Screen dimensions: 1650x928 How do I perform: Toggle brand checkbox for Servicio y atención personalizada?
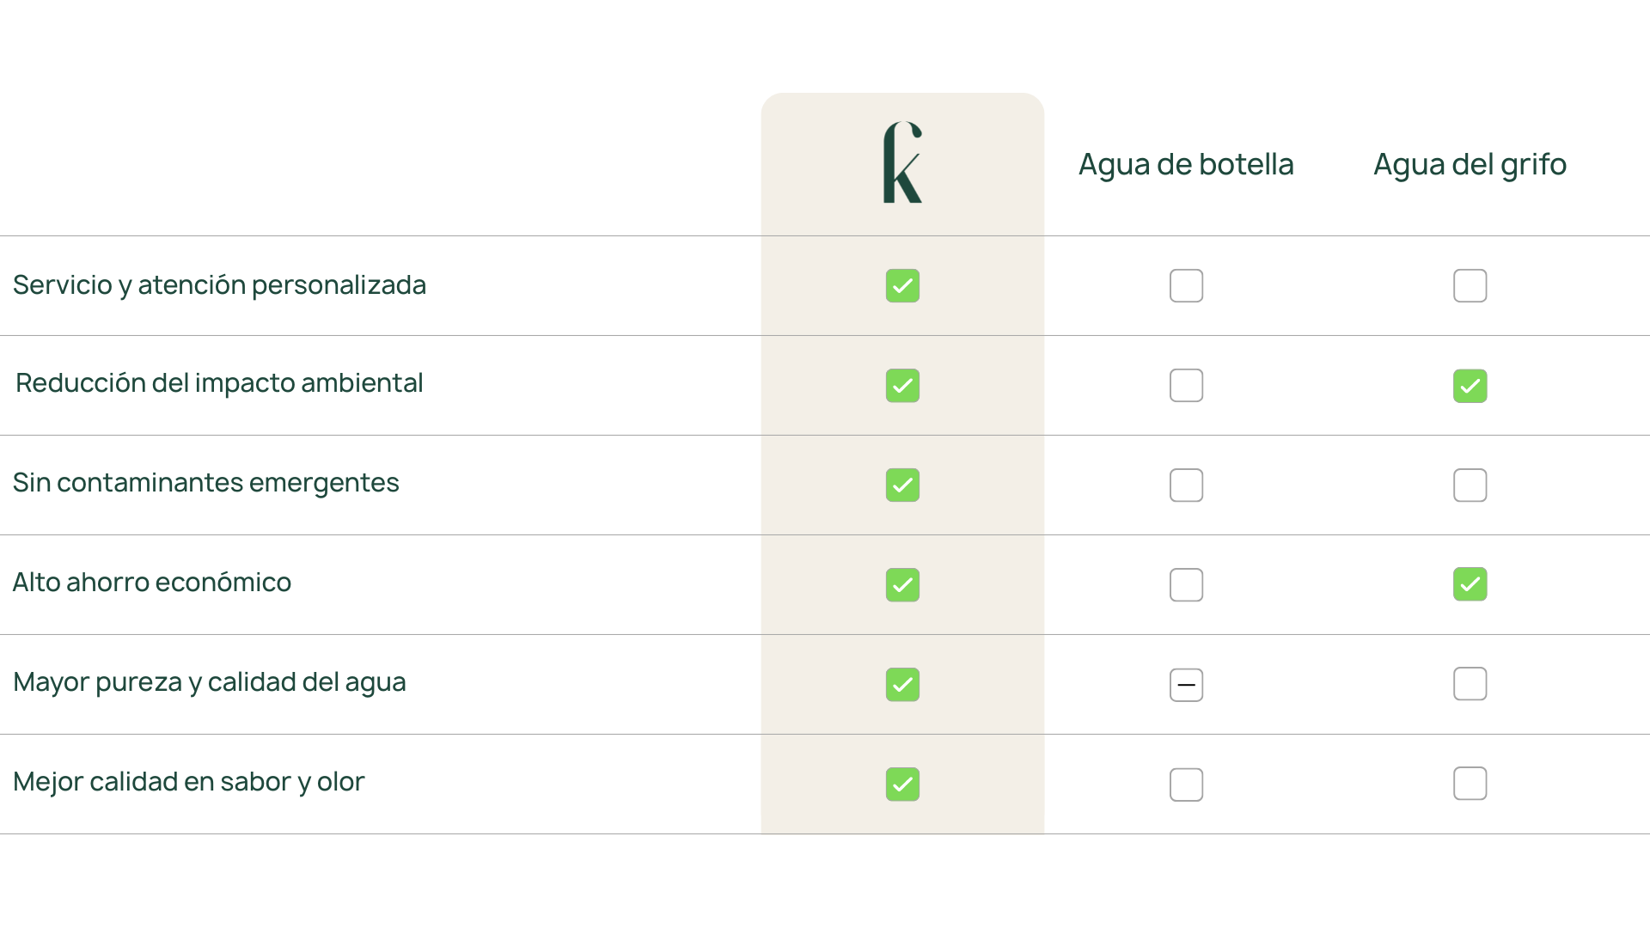(x=902, y=286)
